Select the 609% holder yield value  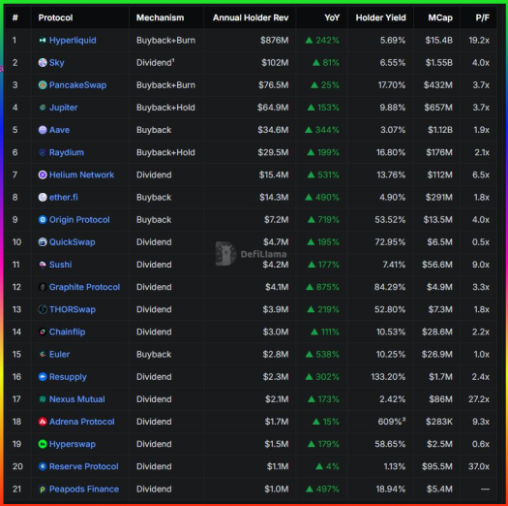click(x=391, y=422)
